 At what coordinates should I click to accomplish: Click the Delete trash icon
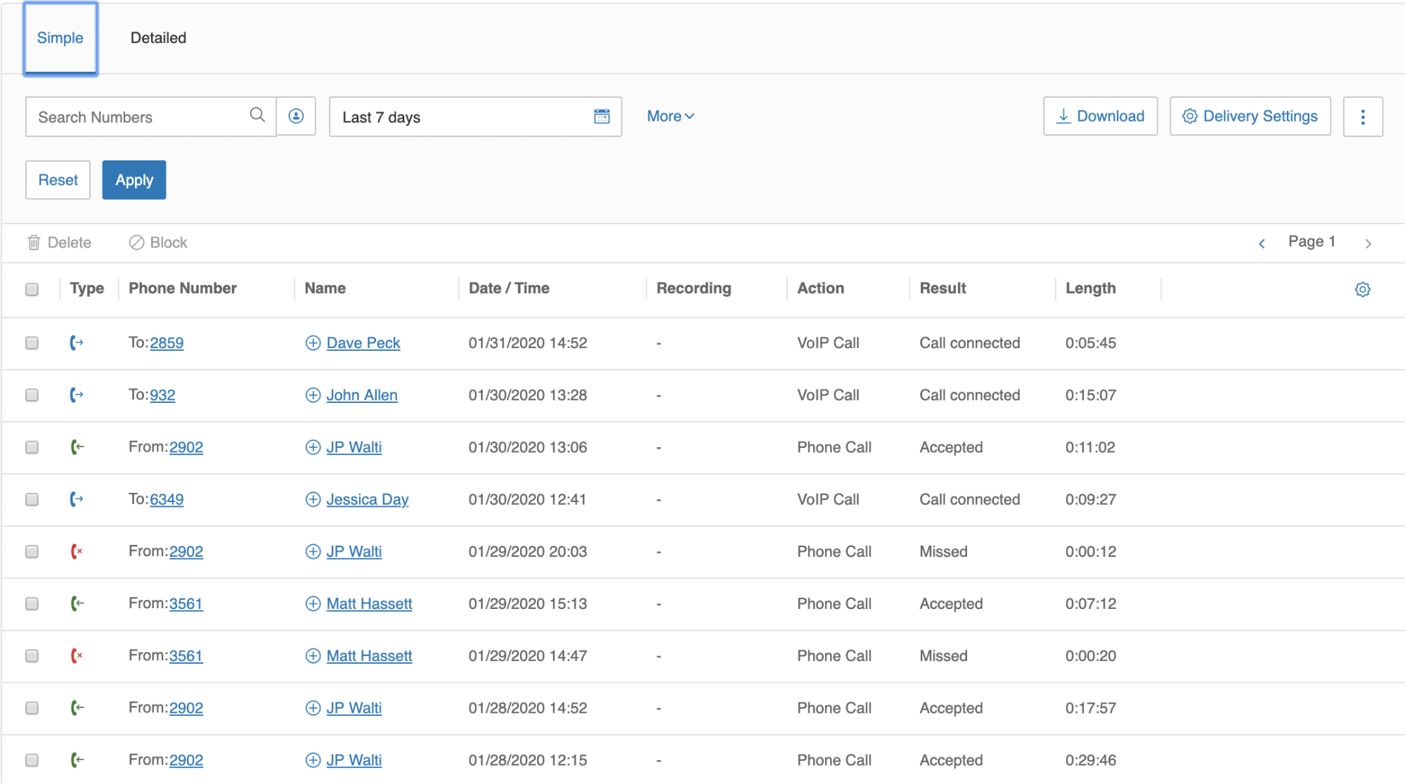[x=34, y=243]
